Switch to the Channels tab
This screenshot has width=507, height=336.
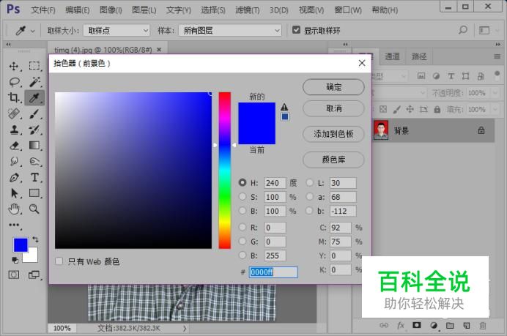click(x=392, y=56)
